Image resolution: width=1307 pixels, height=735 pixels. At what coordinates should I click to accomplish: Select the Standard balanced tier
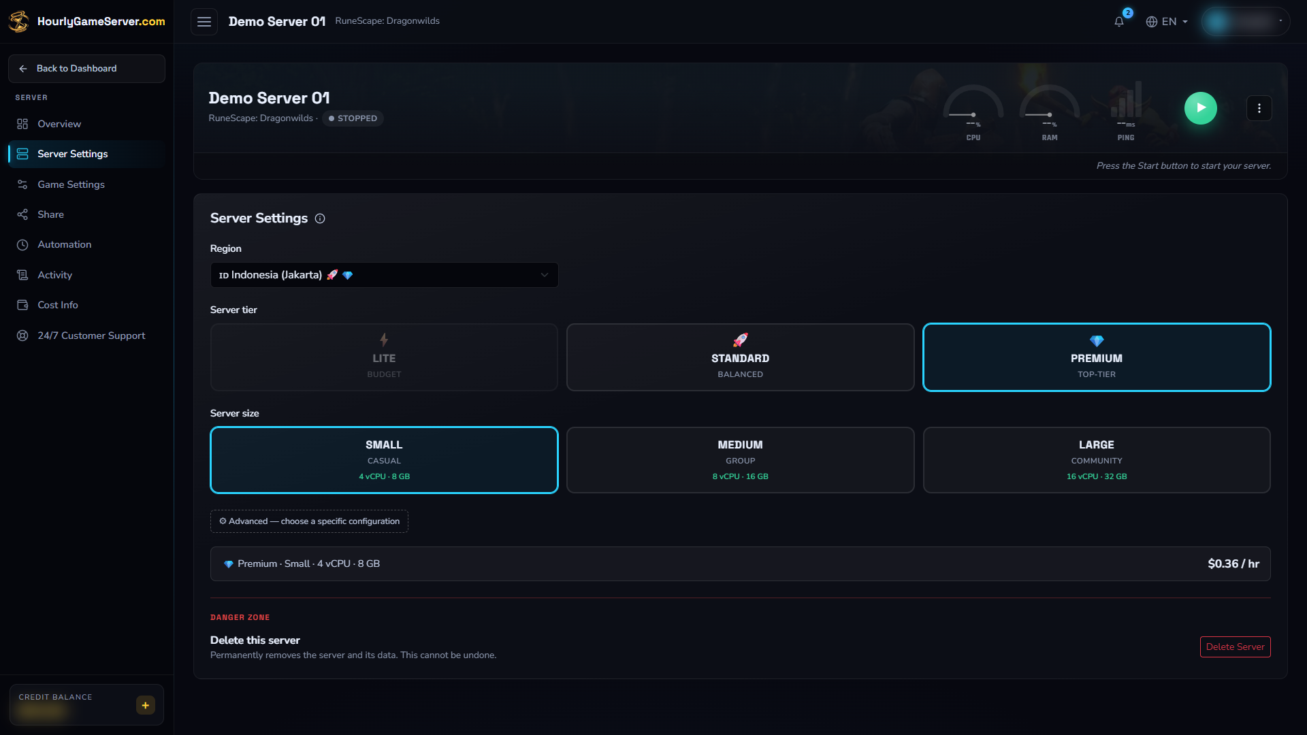click(x=740, y=357)
